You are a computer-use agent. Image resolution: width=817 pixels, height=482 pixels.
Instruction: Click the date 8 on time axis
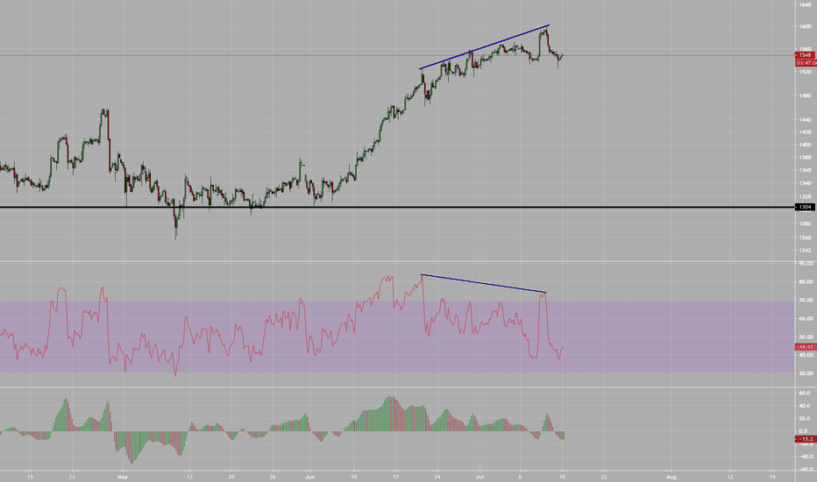520,477
